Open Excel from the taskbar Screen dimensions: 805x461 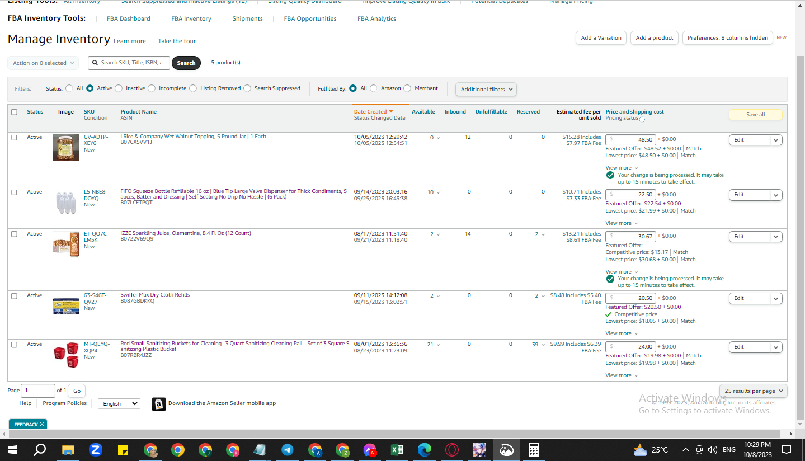(397, 450)
